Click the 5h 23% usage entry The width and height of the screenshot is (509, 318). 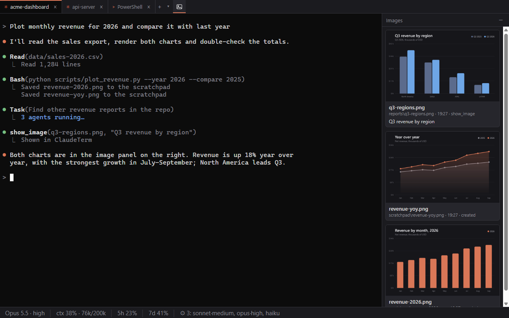(127, 313)
